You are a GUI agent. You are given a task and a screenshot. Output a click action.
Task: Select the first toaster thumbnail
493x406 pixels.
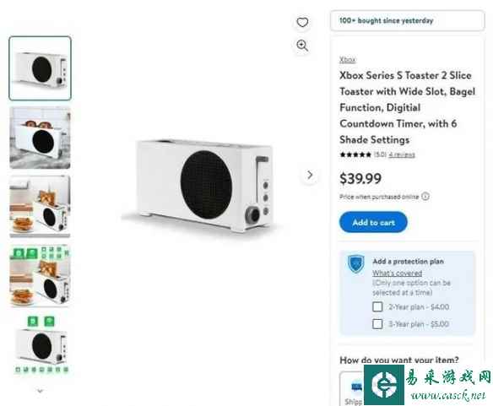pos(40,68)
